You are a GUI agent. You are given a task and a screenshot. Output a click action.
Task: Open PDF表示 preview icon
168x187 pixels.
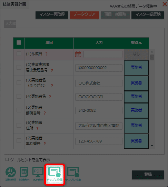pos(38,174)
